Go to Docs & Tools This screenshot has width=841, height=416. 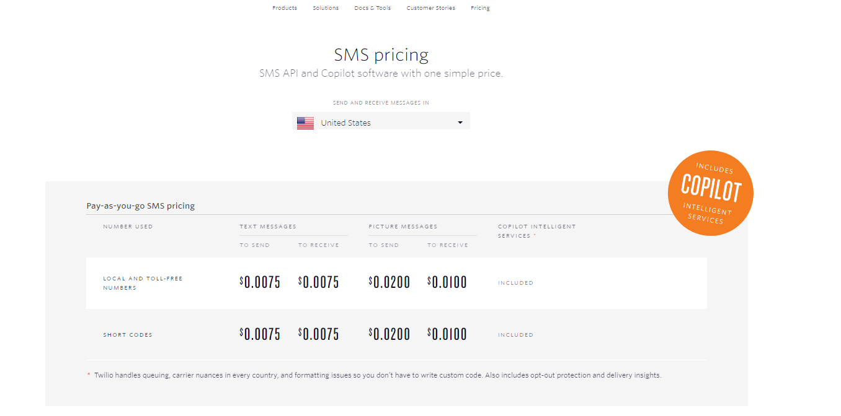pos(373,8)
